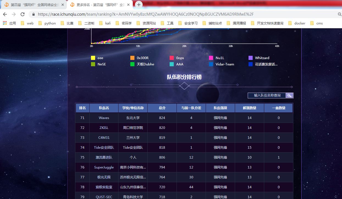
Task: Click the 总分 column header
Action: (x=162, y=108)
